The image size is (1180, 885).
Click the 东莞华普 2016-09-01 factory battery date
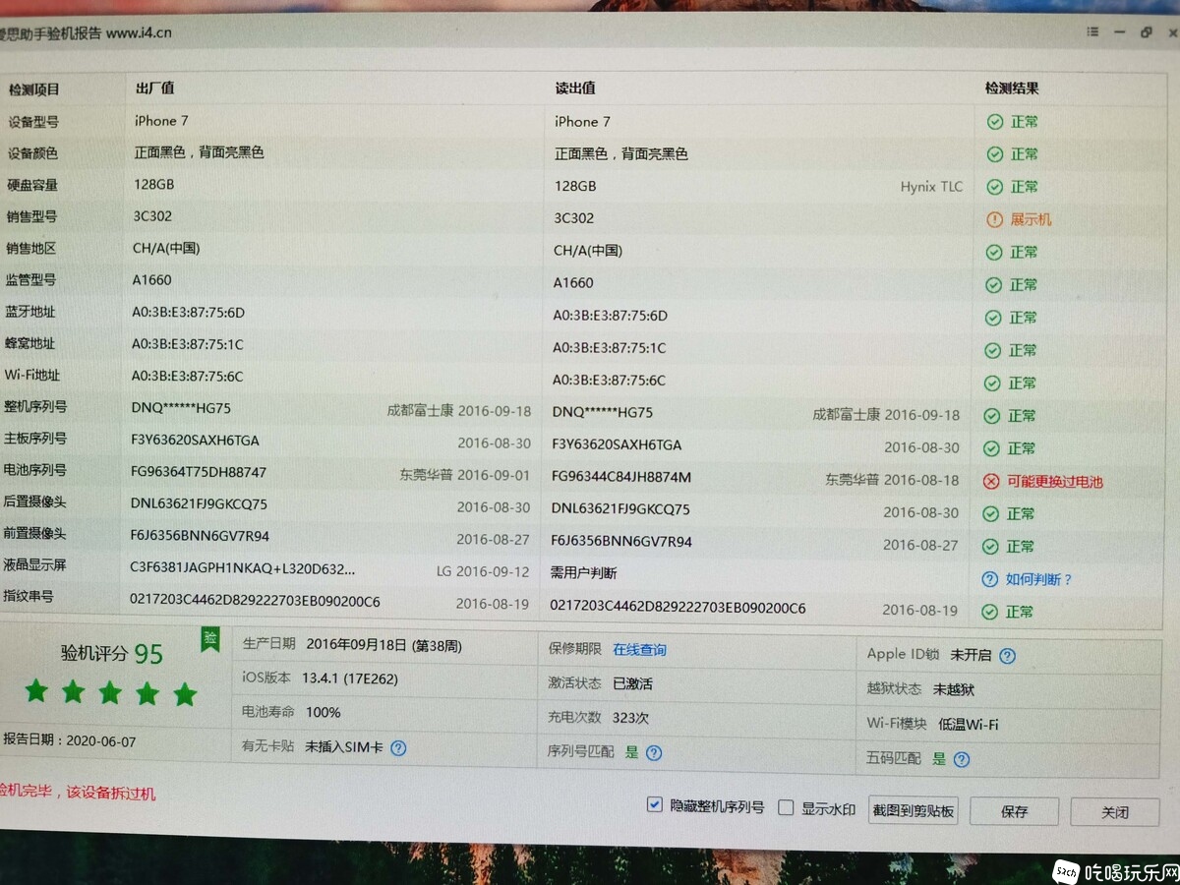pyautogui.click(x=464, y=475)
